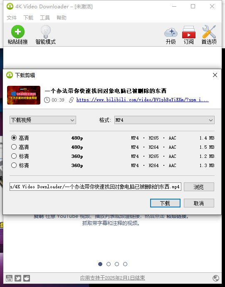Open the 工具 menu
Viewport: 225px width, 287px height.
click(45, 18)
